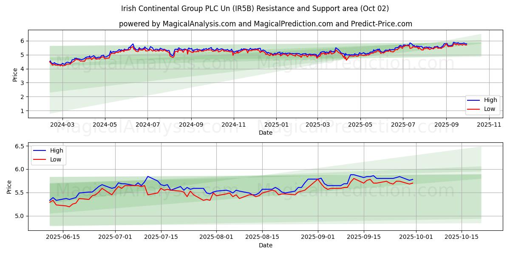
Task: Click the 2025-06-15 tick on the bottom chart
Action: coord(62,237)
